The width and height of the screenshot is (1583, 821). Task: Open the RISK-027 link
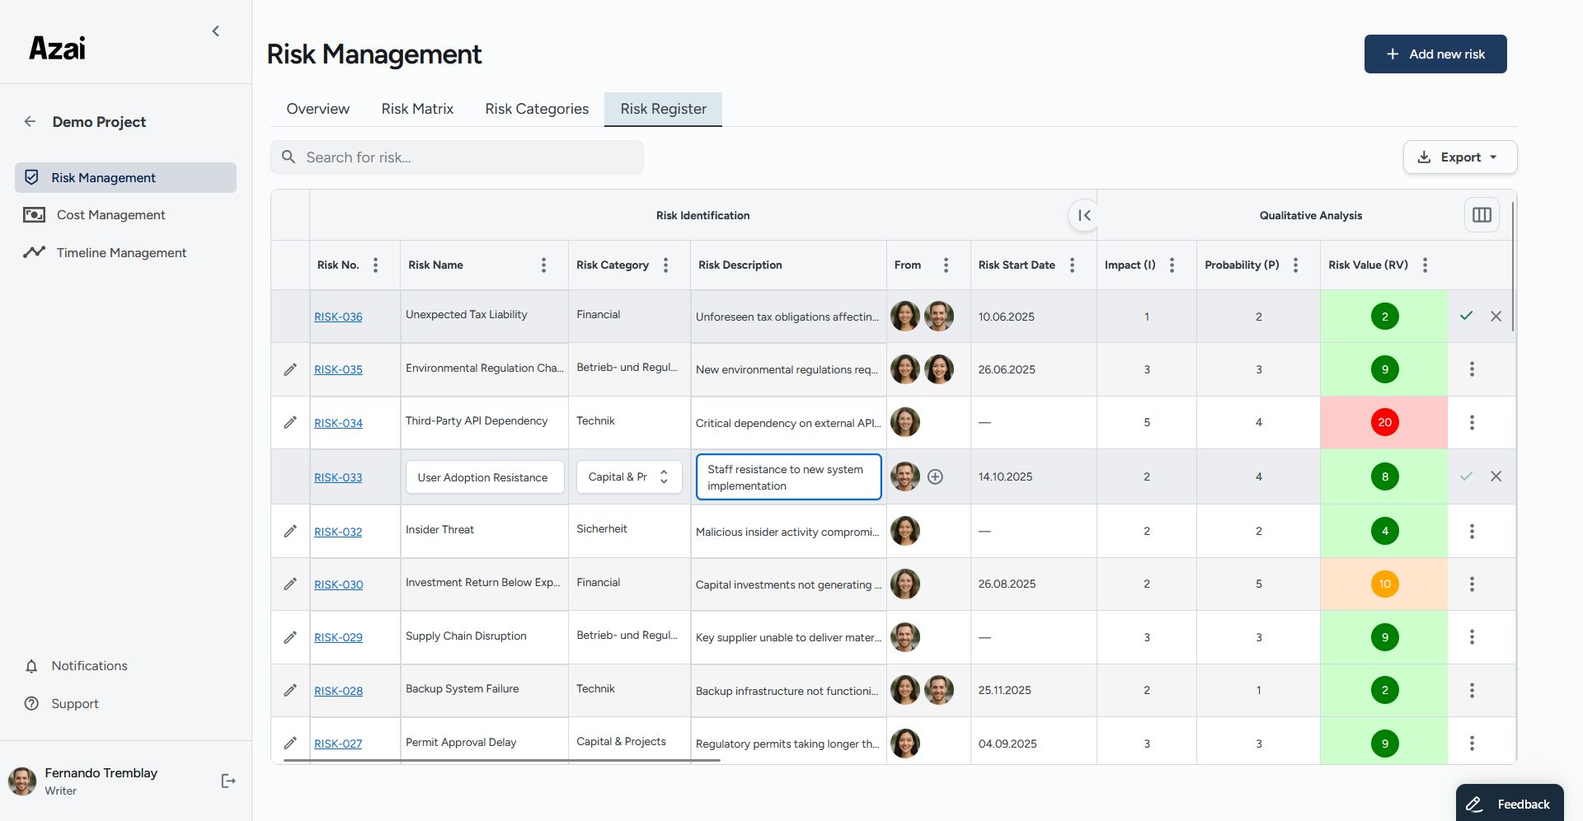(x=338, y=744)
